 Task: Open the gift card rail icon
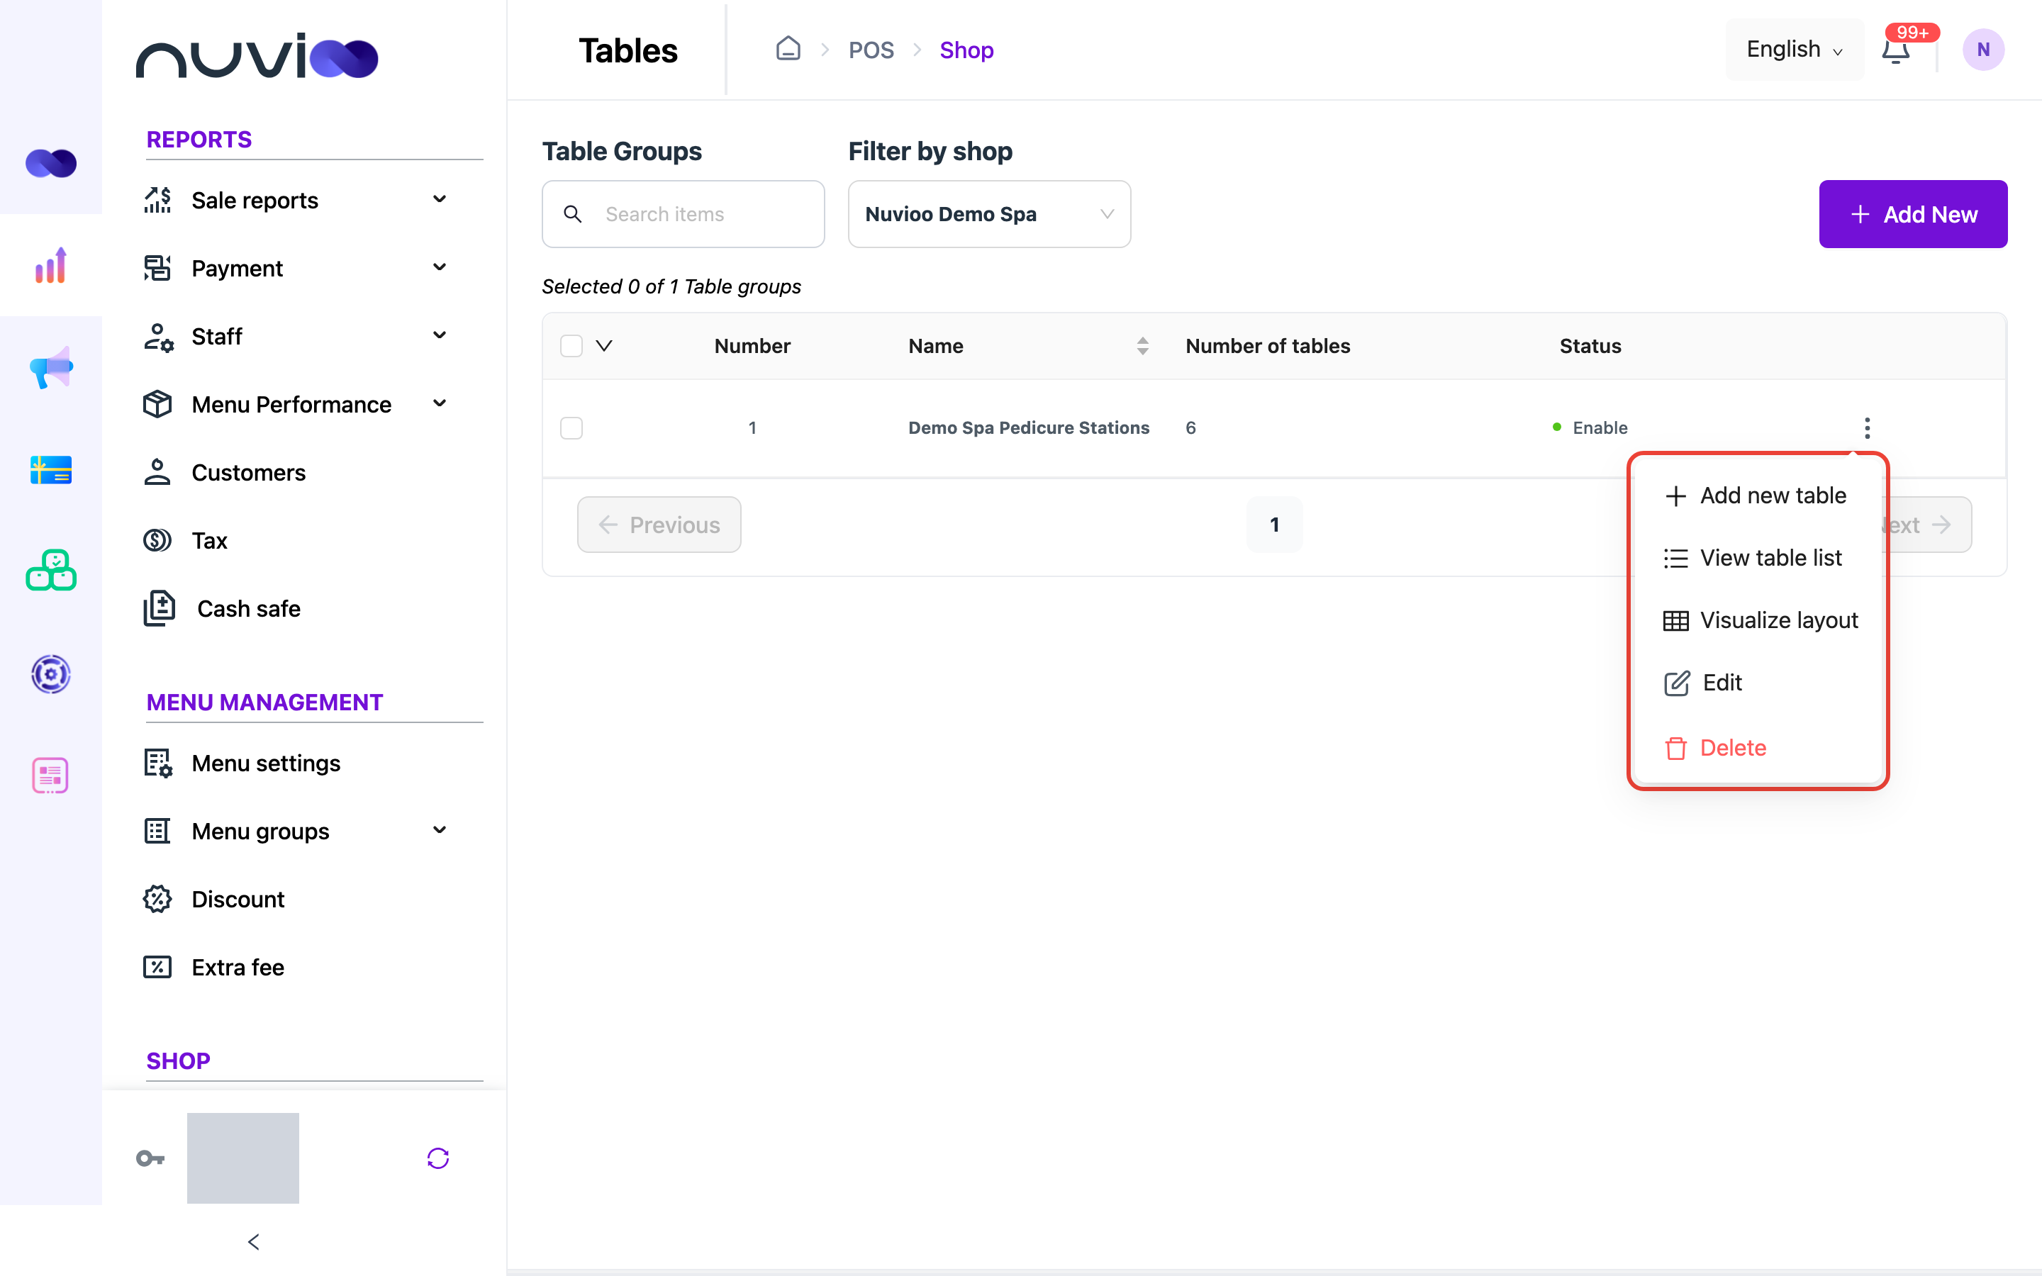50,470
